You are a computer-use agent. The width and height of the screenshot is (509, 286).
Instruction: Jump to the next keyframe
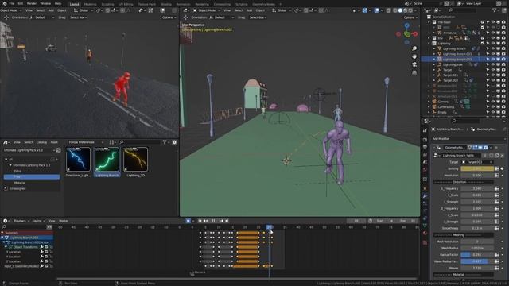[x=221, y=221]
